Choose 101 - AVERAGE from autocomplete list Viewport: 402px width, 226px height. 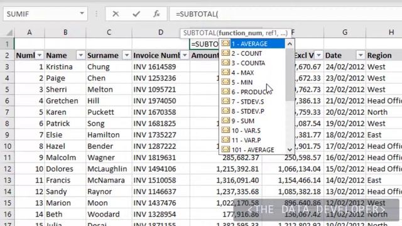(253, 149)
